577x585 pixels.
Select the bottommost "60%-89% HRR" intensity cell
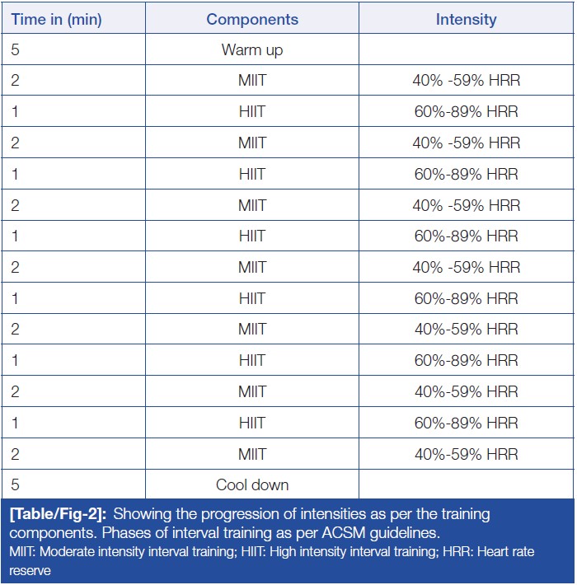pyautogui.click(x=466, y=423)
